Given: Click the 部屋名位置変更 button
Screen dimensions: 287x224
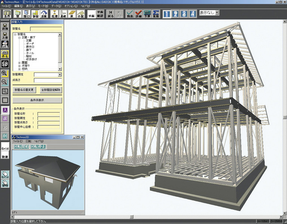Looking at the screenshot, I should pyautogui.click(x=24, y=90).
